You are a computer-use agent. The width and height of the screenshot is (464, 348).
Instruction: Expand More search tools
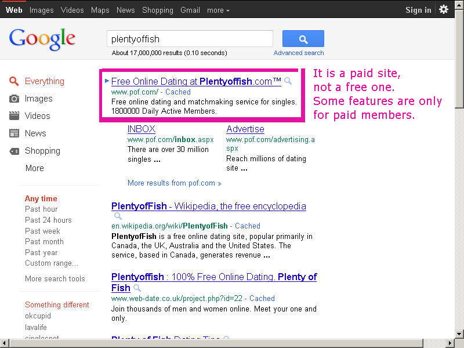55,279
